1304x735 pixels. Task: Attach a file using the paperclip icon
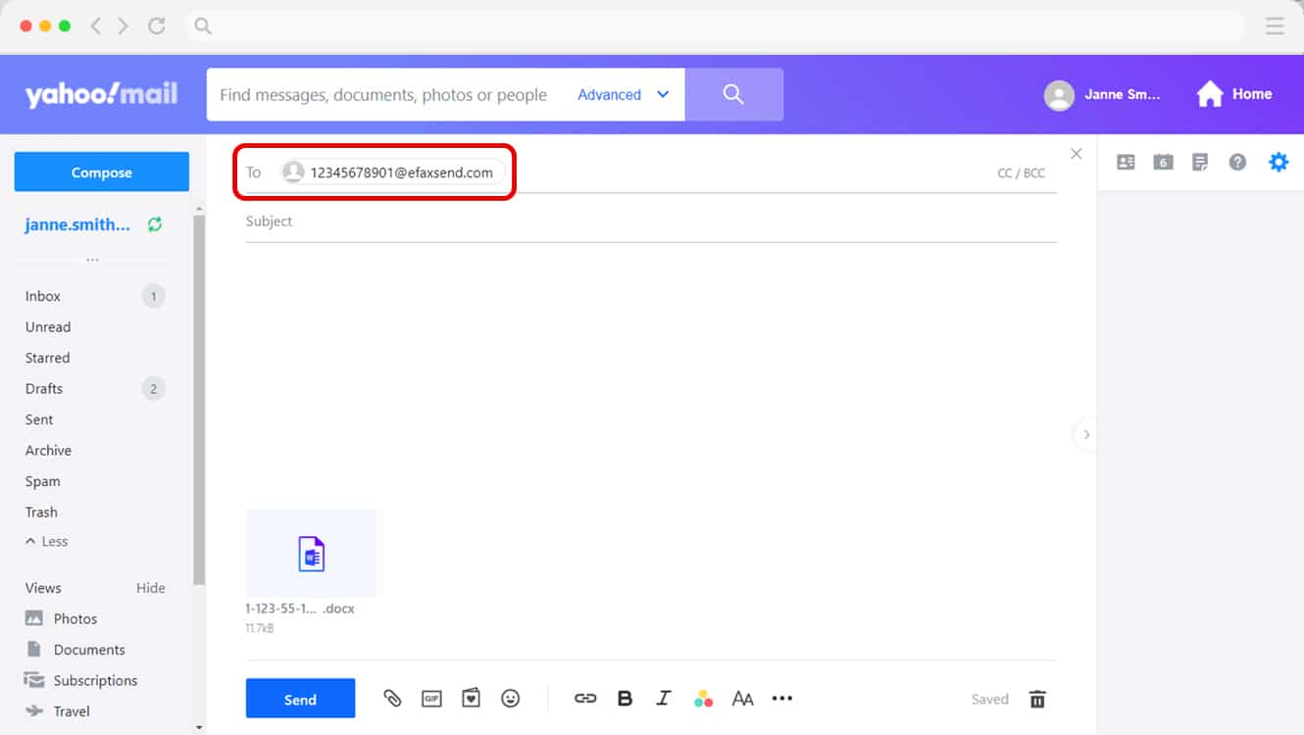tap(392, 698)
